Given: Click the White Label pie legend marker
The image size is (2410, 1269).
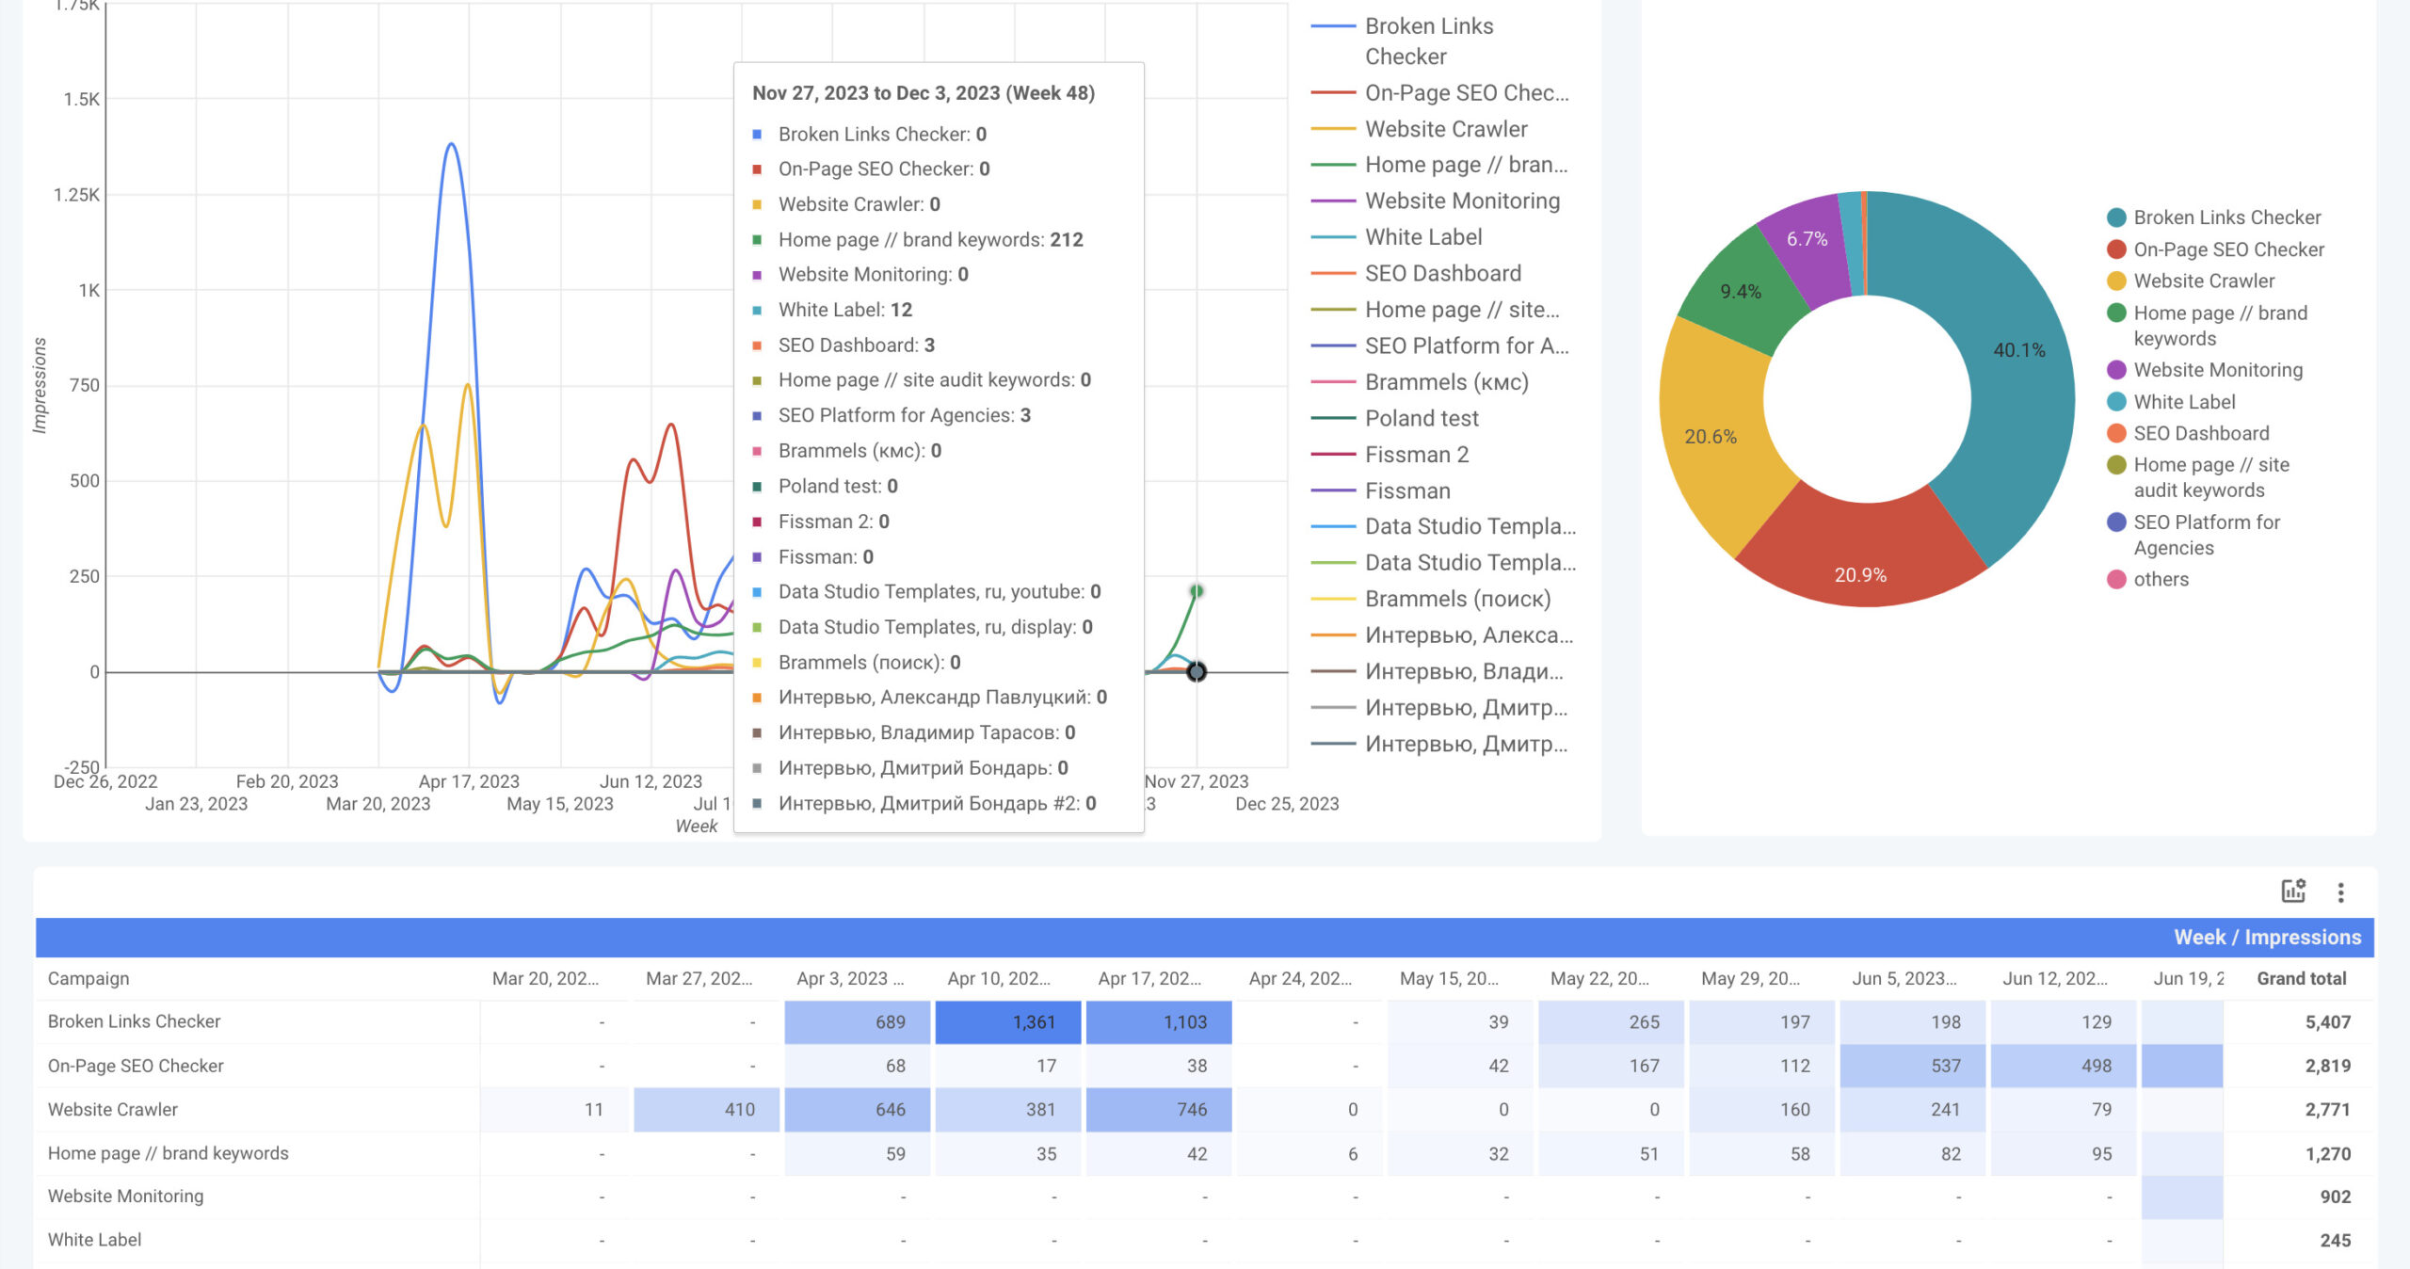Looking at the screenshot, I should coord(2116,402).
